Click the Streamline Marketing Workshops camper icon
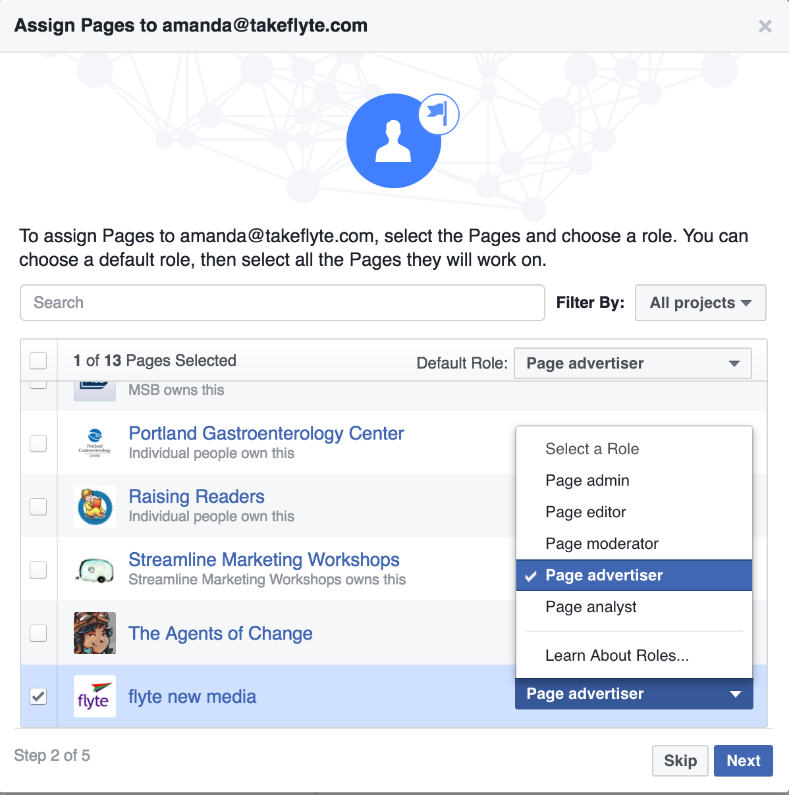This screenshot has width=789, height=795. [x=95, y=569]
